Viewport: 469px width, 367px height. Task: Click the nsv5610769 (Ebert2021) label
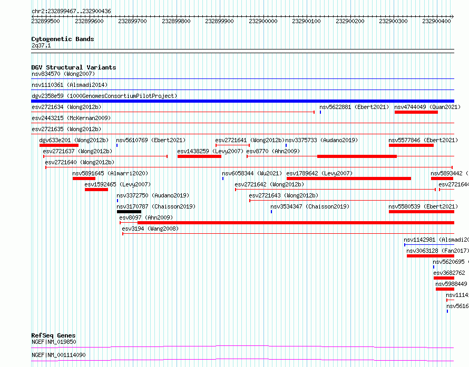pos(151,140)
